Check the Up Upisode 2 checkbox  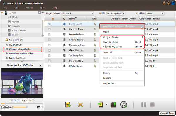tap(49, 61)
